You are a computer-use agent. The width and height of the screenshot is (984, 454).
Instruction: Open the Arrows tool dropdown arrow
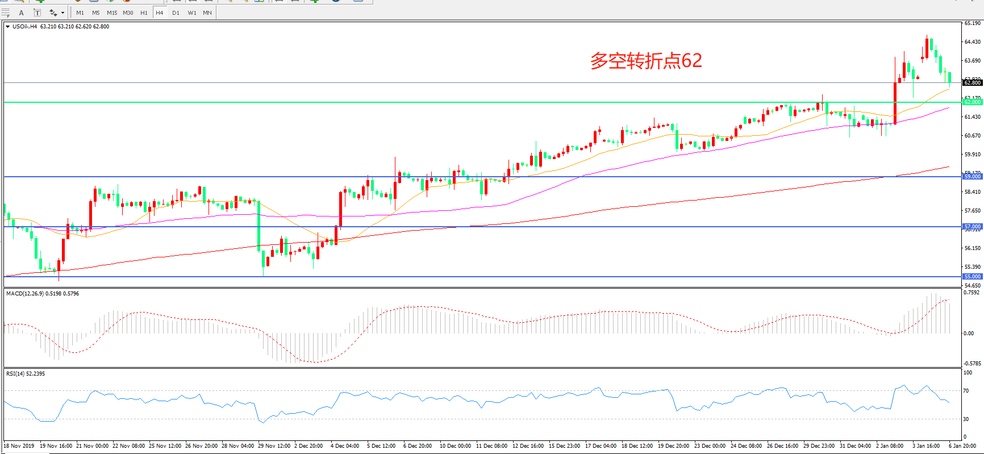[62, 13]
